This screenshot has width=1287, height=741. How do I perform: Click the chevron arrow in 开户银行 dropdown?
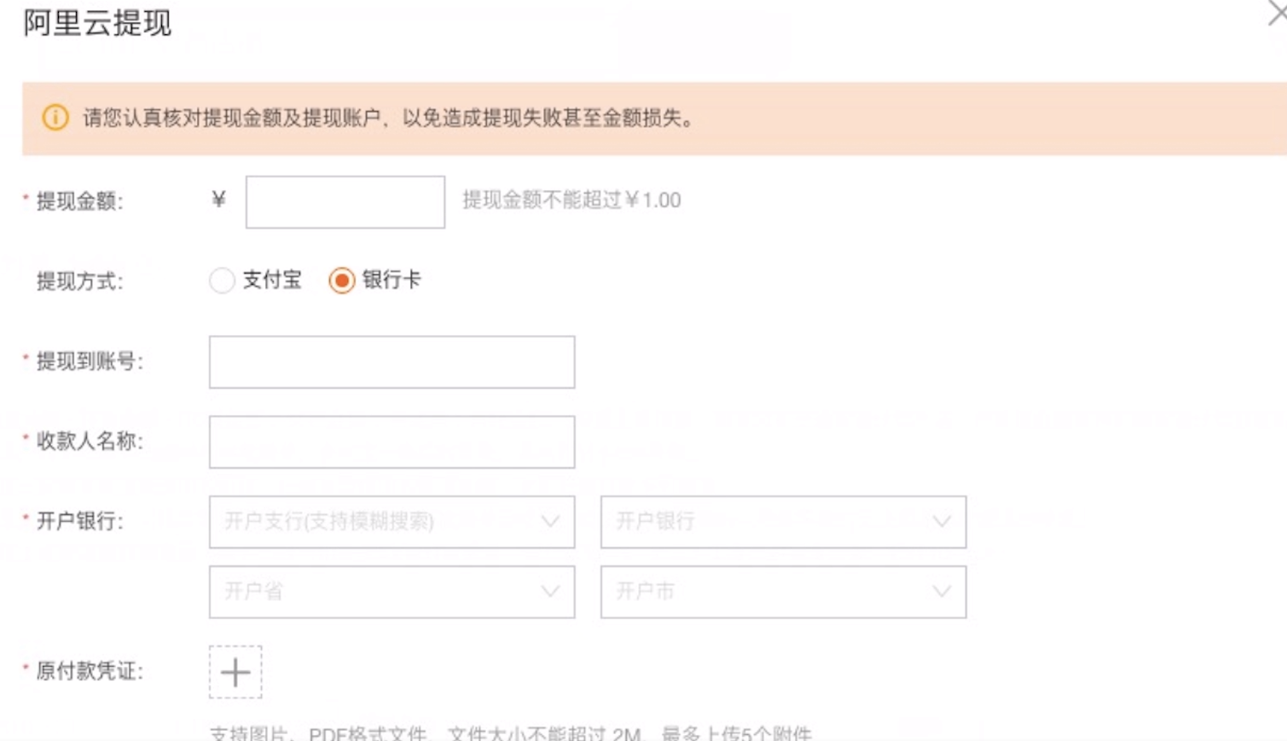click(942, 522)
